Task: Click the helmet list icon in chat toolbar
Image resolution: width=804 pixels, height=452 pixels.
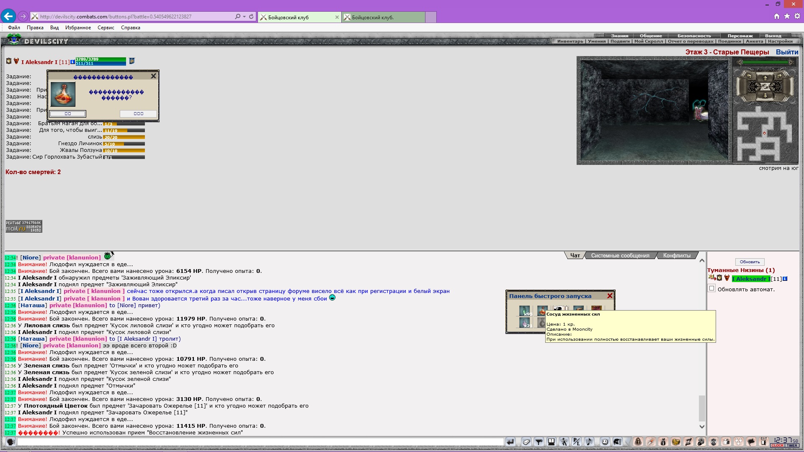Action: tap(617, 442)
